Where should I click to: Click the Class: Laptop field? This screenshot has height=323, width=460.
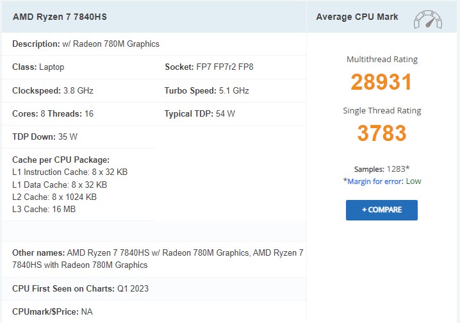[x=38, y=67]
